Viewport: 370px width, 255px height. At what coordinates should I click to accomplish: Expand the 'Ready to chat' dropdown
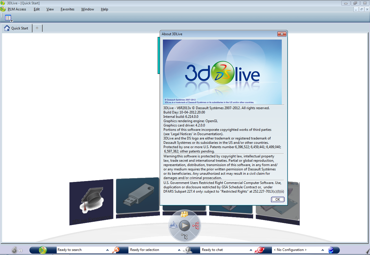pyautogui.click(x=251, y=250)
